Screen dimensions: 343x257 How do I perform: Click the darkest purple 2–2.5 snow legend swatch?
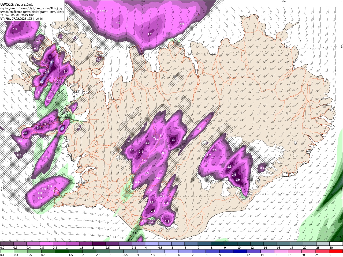click(99, 244)
